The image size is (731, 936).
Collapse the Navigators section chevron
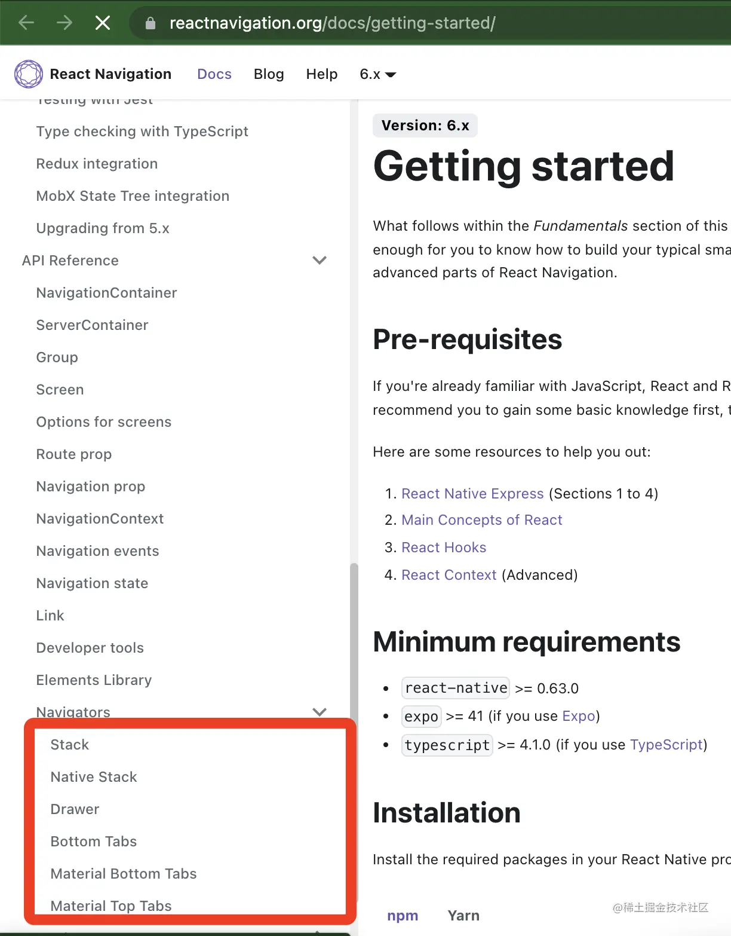coord(320,711)
